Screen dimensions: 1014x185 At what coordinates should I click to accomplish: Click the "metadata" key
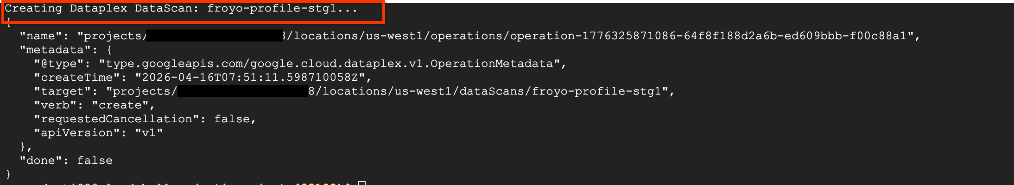pyautogui.click(x=55, y=50)
